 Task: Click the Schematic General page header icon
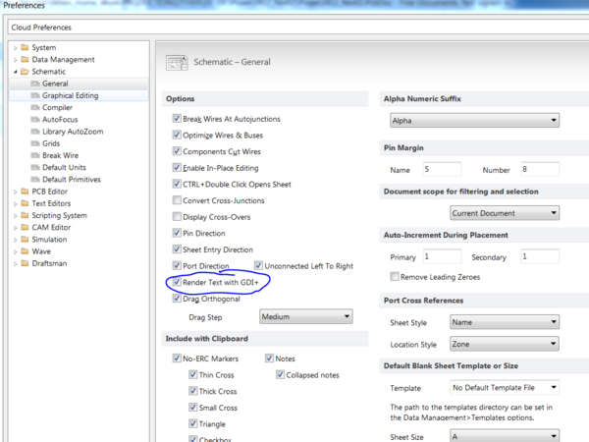pyautogui.click(x=177, y=63)
